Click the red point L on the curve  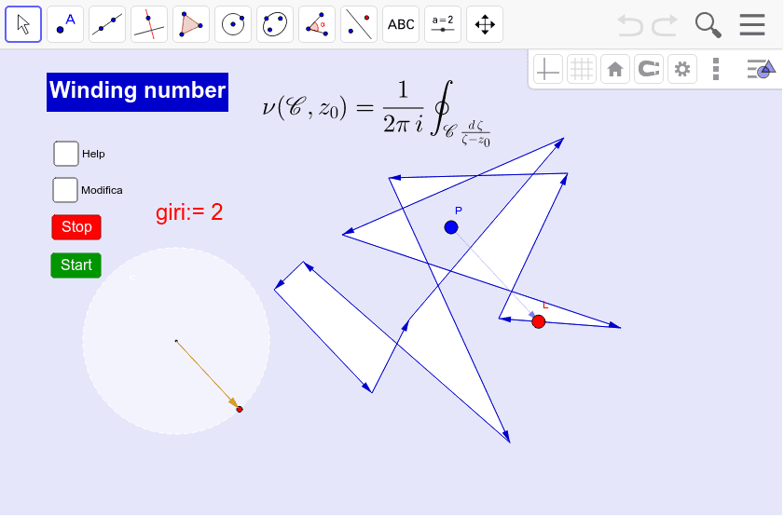[x=539, y=321]
